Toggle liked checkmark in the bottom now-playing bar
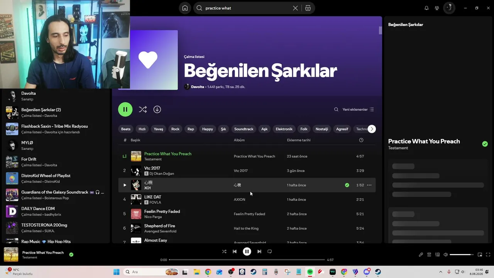 [x=71, y=254]
